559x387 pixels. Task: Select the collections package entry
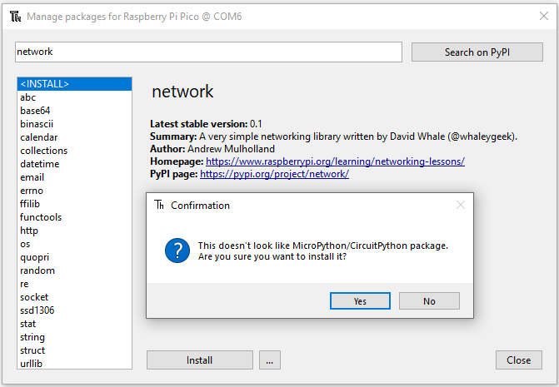pos(43,151)
